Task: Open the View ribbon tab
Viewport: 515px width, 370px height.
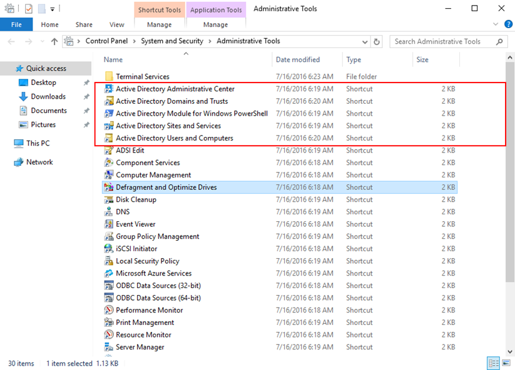Action: click(117, 24)
